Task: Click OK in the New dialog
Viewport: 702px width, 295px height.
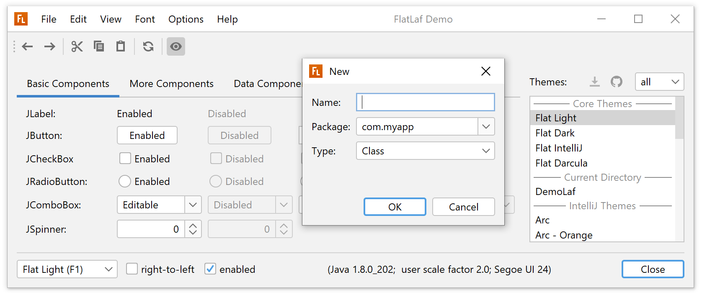Action: coord(395,207)
